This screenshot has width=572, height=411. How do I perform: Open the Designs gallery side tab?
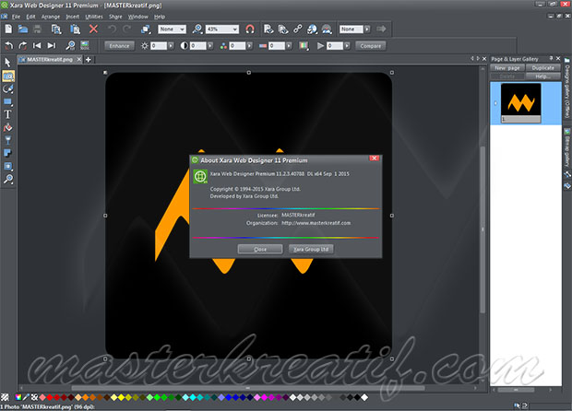coord(567,88)
